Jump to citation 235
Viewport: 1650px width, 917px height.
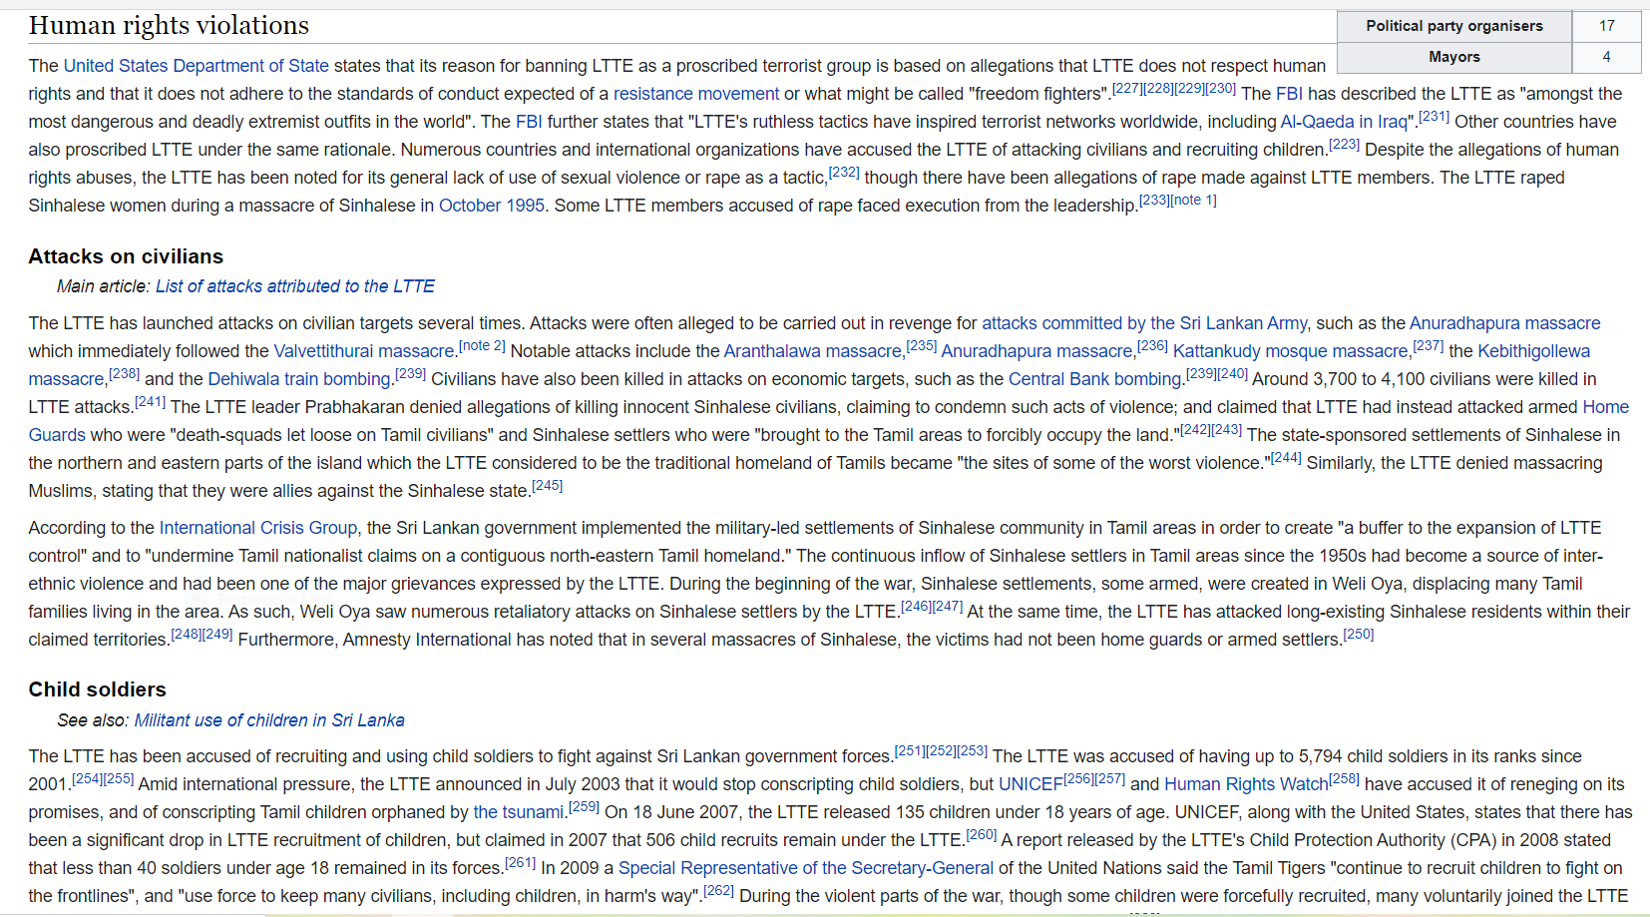[x=922, y=346]
